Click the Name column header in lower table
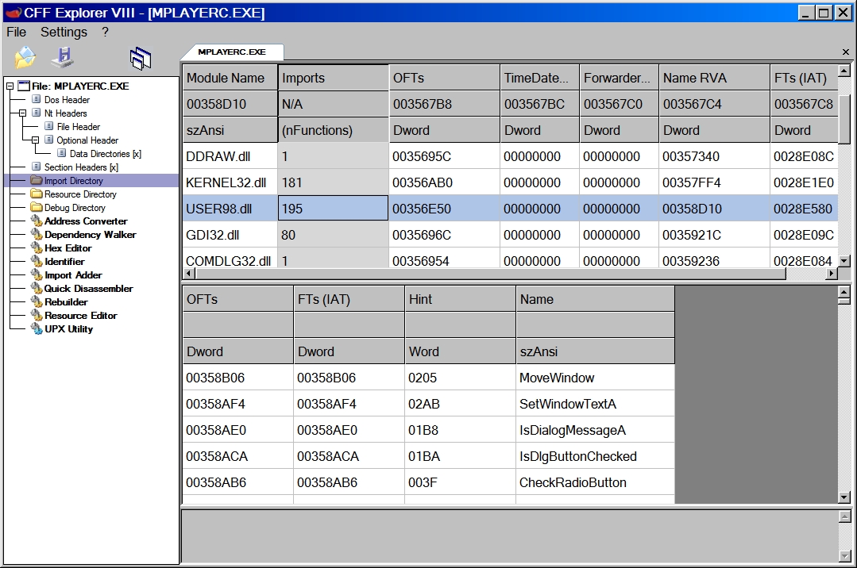 (595, 299)
